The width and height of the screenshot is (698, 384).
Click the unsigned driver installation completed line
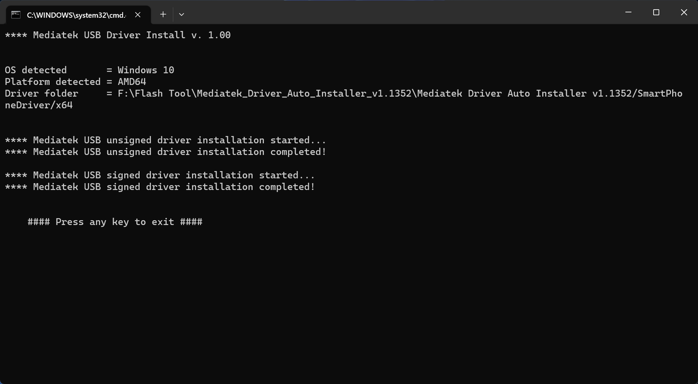(x=166, y=152)
